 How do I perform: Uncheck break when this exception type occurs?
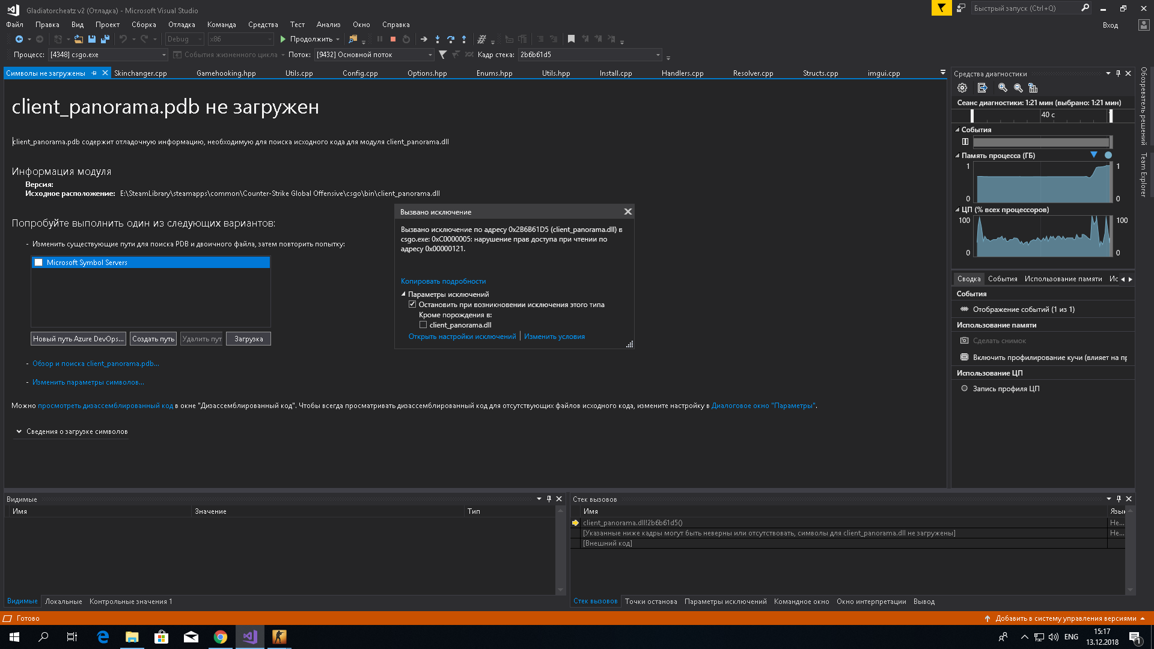[412, 305]
